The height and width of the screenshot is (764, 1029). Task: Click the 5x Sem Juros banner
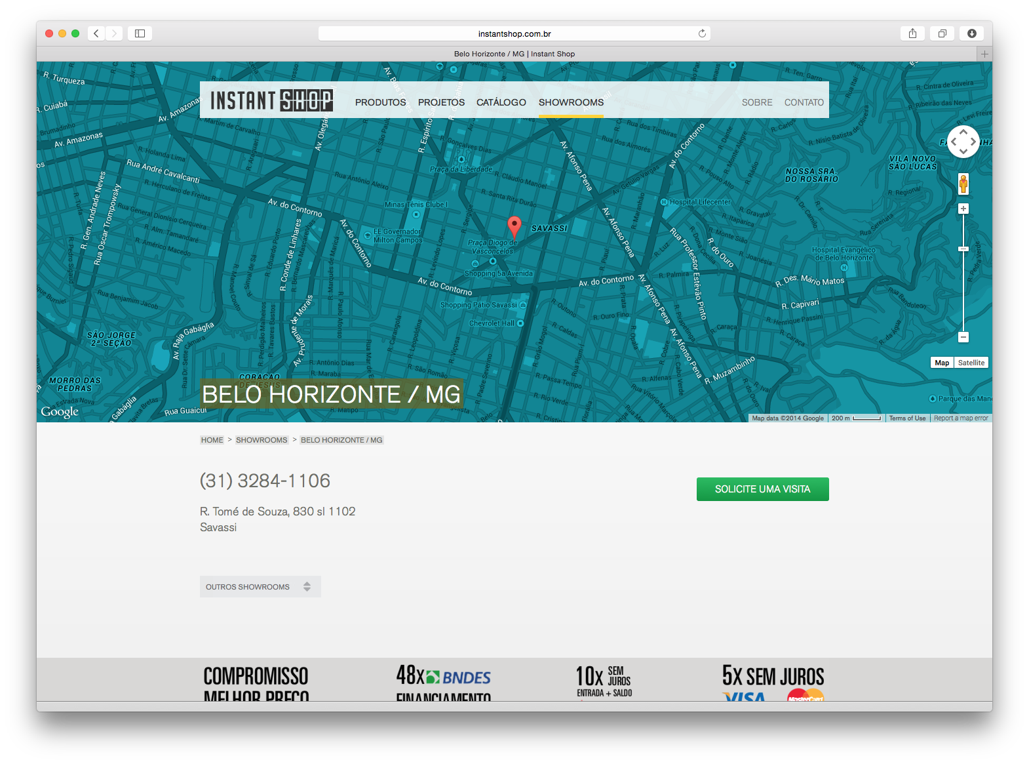[x=773, y=682]
